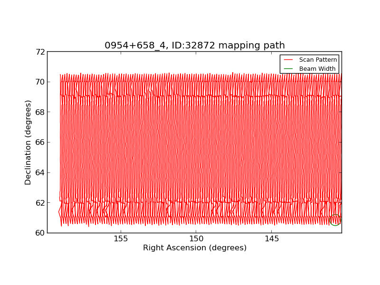Click the green Beam Width legend line
The height and width of the screenshot is (285, 380).
288,68
